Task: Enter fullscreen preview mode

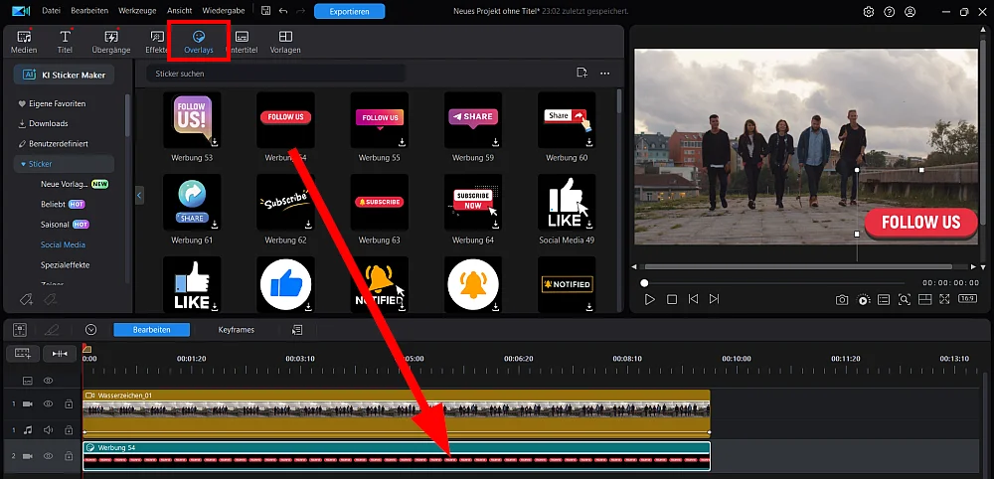Action: click(944, 300)
